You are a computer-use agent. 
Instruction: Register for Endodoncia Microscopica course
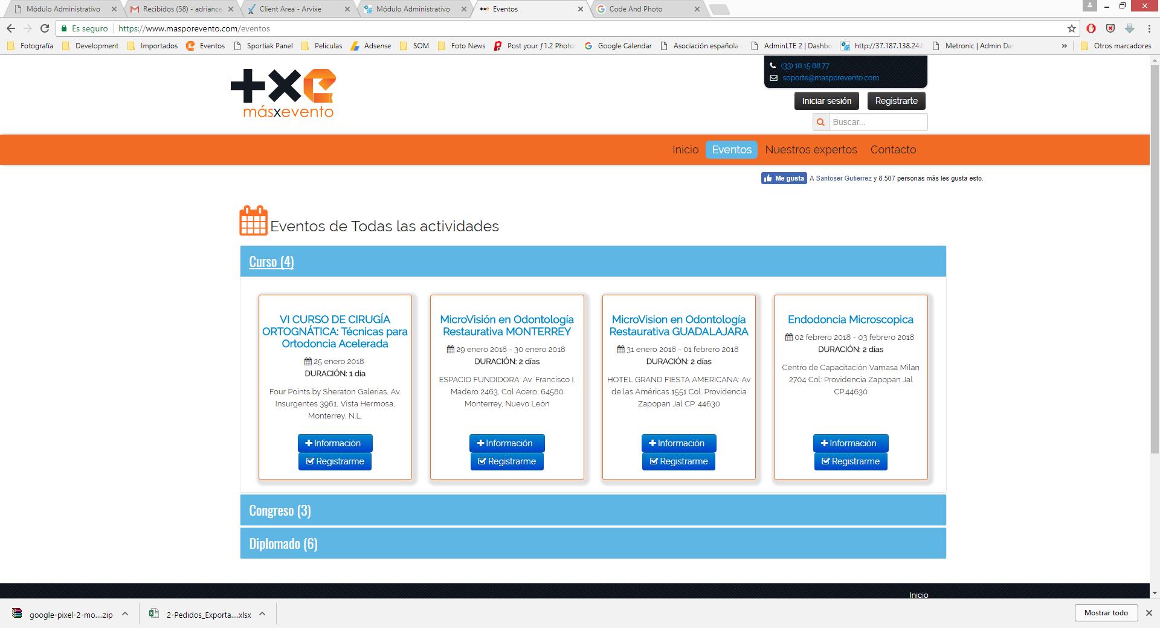(850, 461)
